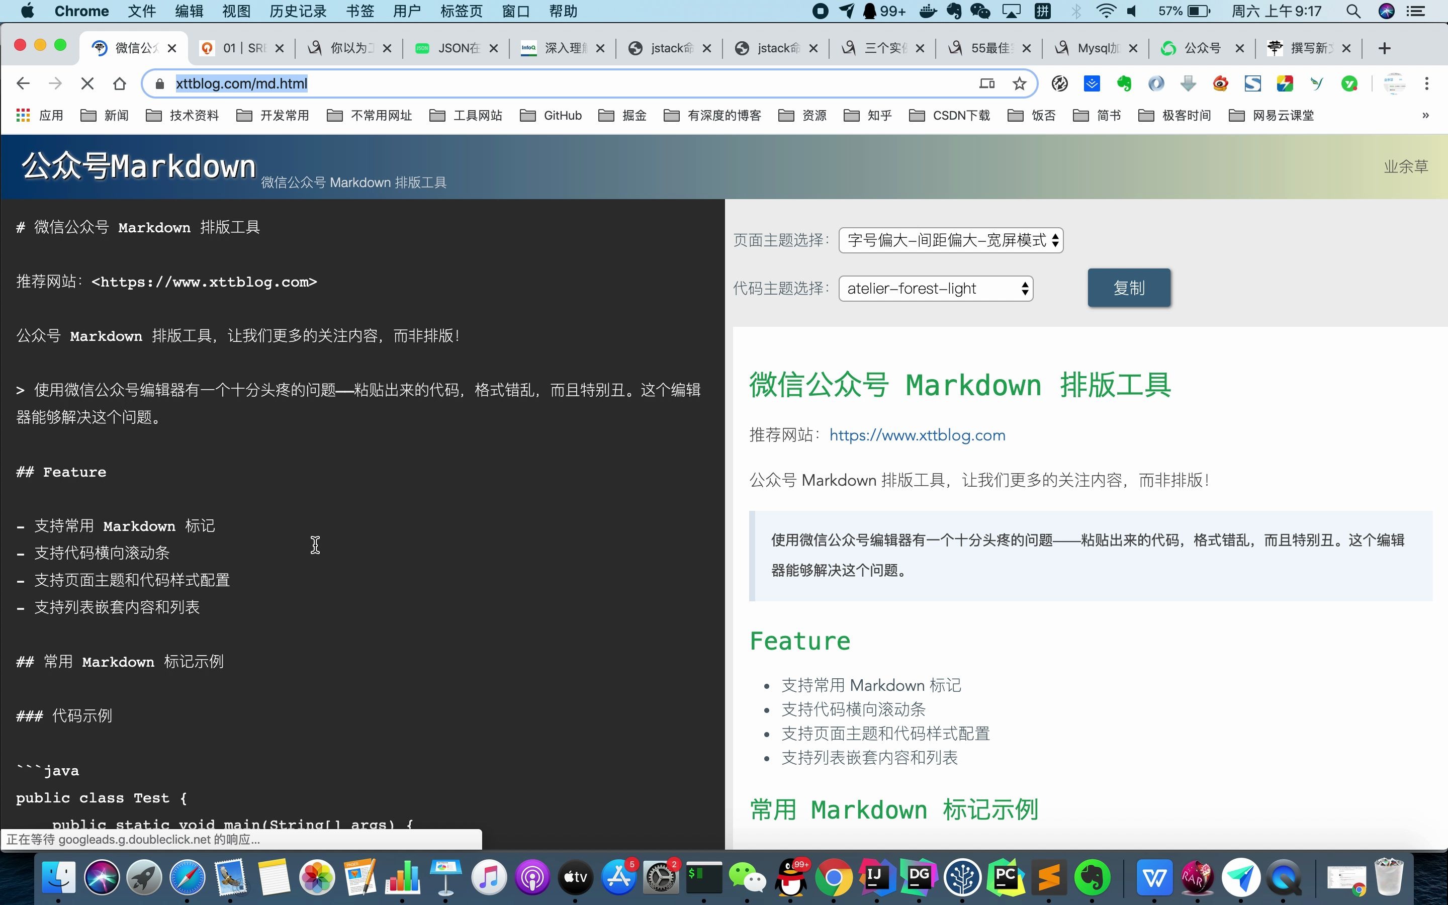Open a new tab with the plus button
This screenshot has width=1448, height=905.
point(1385,48)
